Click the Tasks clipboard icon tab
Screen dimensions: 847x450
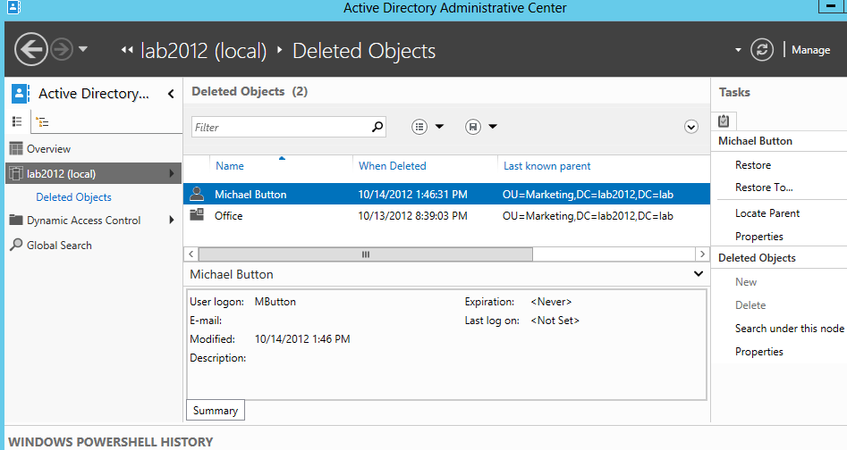(x=724, y=121)
